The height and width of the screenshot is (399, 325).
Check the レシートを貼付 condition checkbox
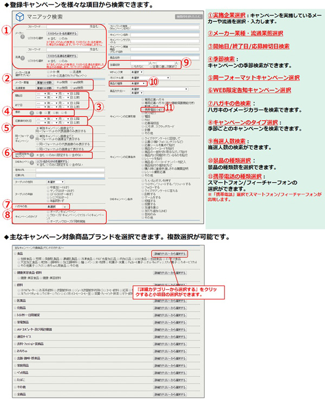click(143, 158)
